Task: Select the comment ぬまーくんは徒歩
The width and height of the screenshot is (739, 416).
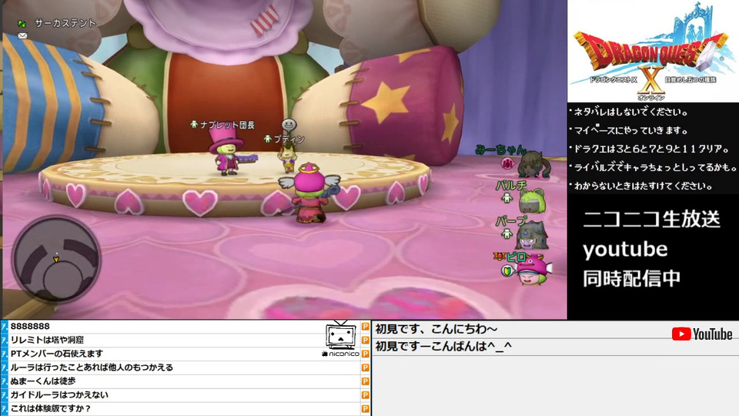Action: click(x=43, y=381)
